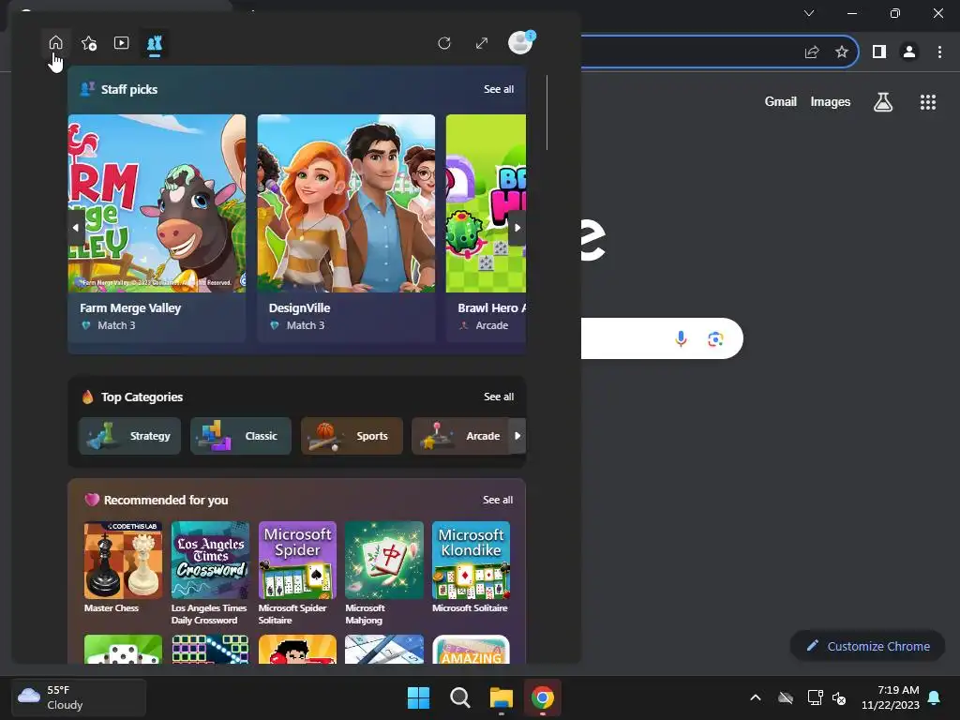960x720 pixels.
Task: Open notifications bell icon
Action: pos(935,697)
